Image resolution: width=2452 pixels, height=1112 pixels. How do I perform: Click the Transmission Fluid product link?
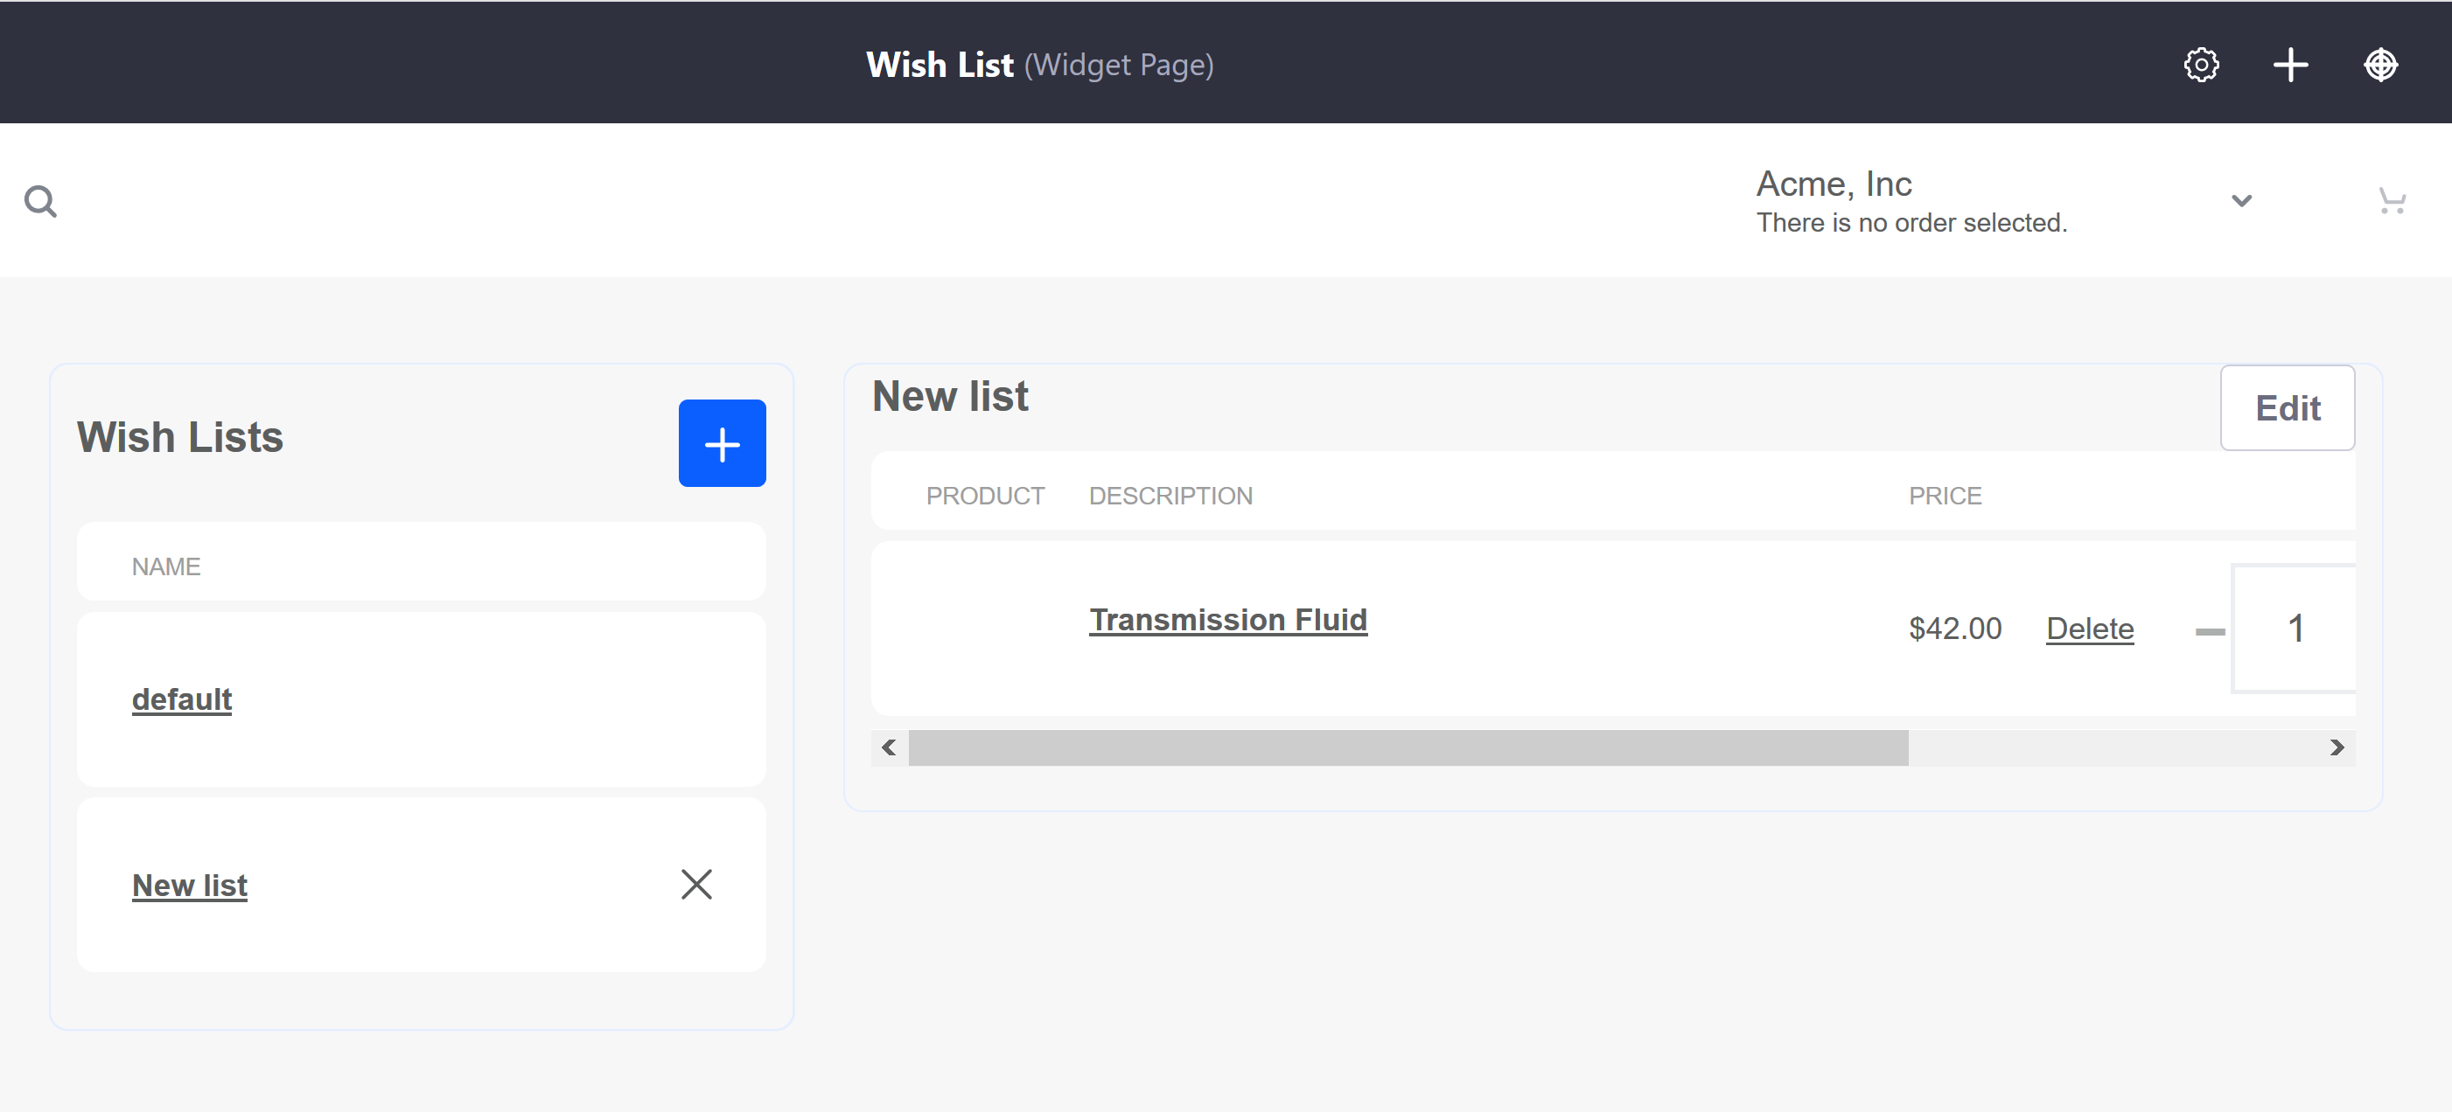click(x=1229, y=620)
